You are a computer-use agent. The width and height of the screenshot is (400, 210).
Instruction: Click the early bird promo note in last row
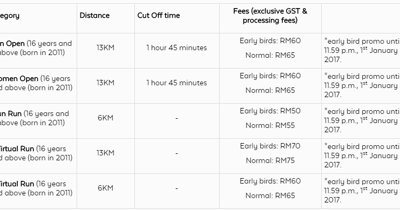[362, 191]
